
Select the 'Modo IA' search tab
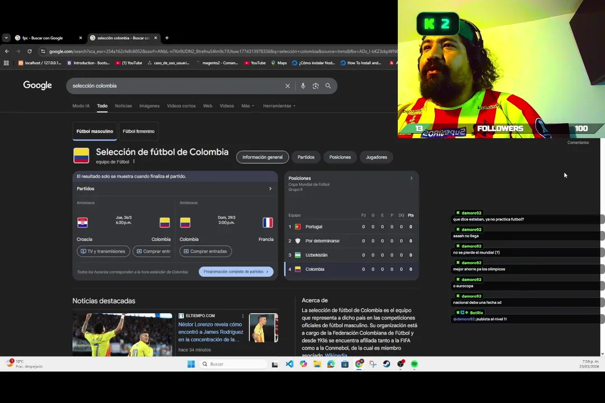(x=81, y=106)
